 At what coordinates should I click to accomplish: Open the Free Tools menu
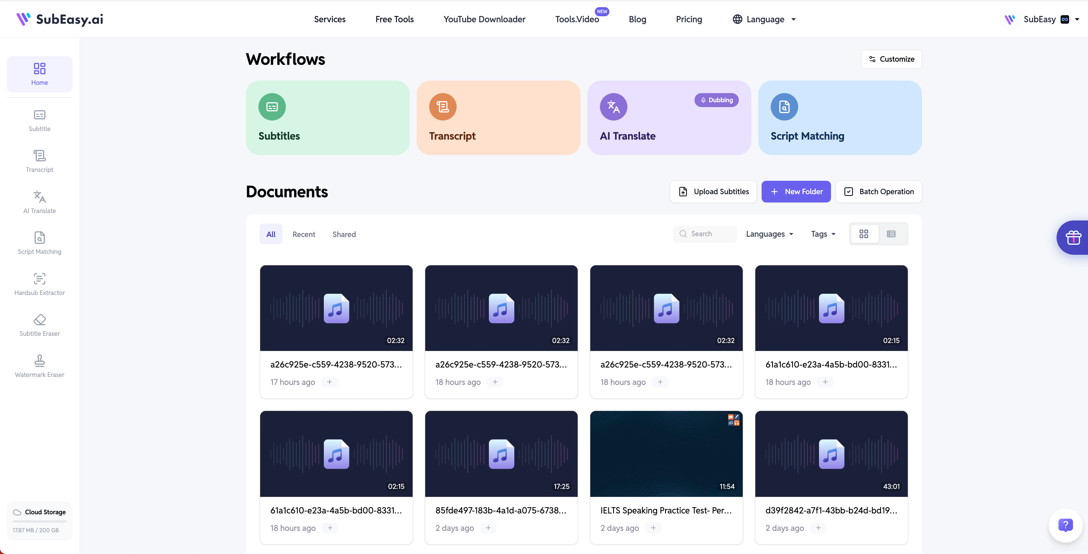pos(394,19)
